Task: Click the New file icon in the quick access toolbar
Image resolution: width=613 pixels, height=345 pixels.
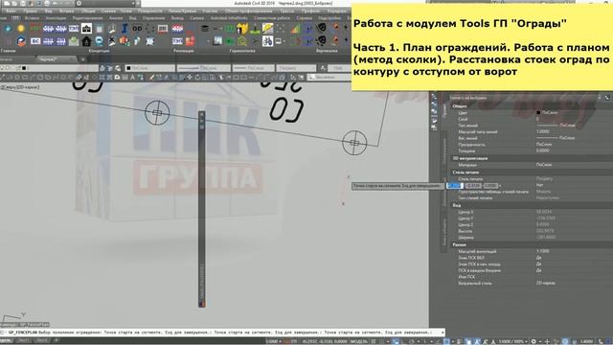Action: click(7, 3)
